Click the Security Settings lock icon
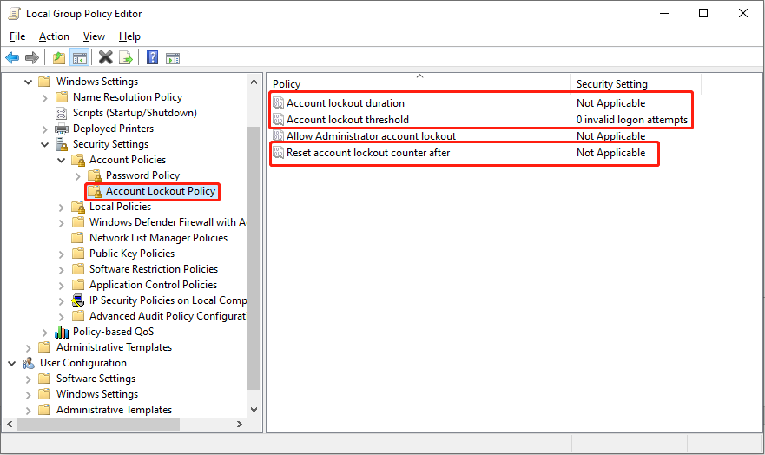This screenshot has width=765, height=455. click(x=62, y=144)
